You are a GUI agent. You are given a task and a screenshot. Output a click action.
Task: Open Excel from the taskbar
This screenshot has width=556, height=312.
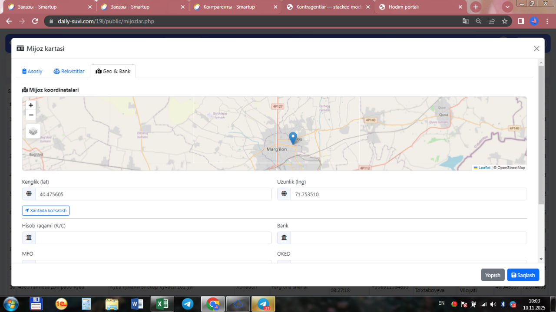(162, 304)
